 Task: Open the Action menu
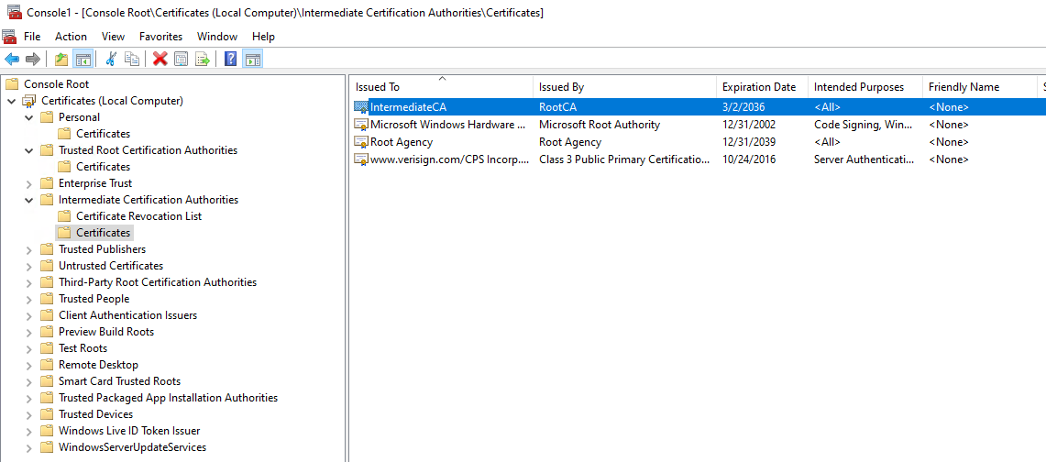click(x=71, y=37)
